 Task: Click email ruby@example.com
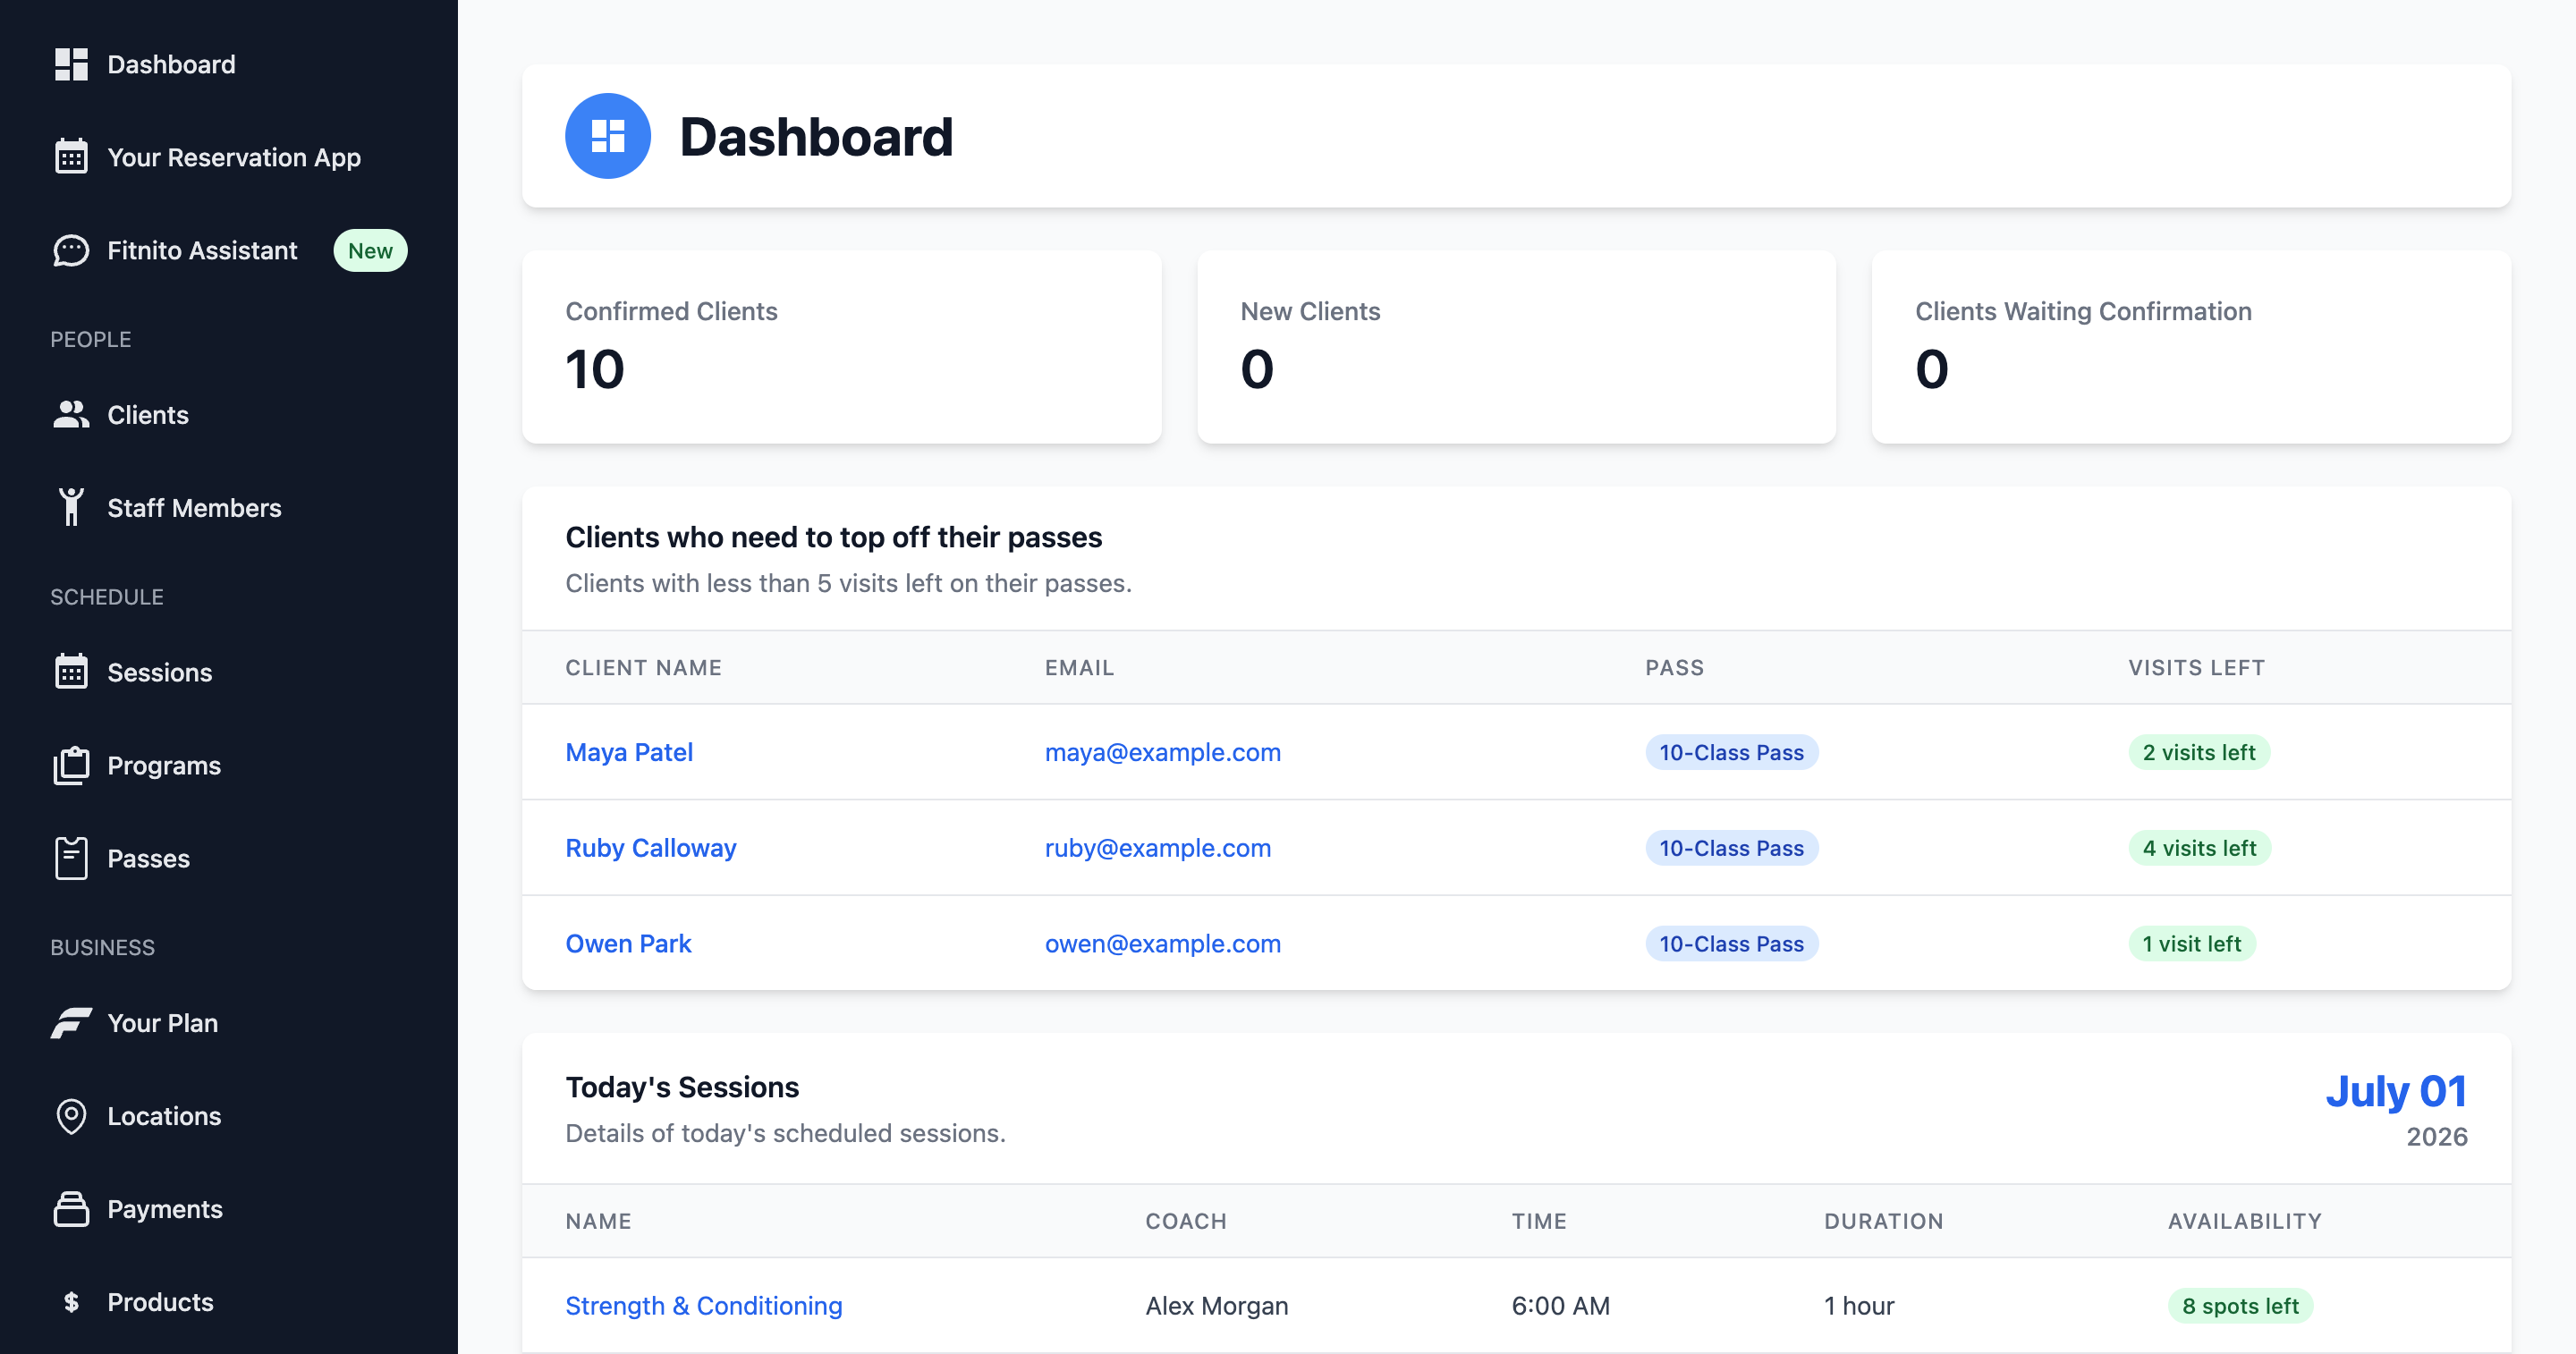pyautogui.click(x=1158, y=848)
